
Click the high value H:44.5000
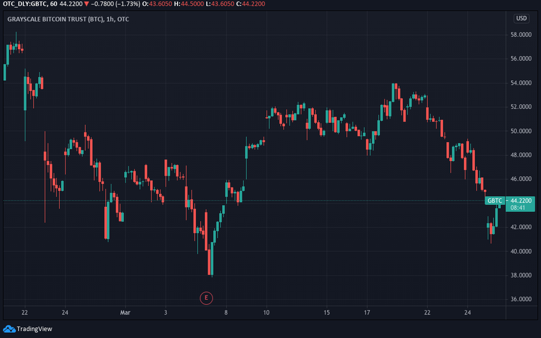pos(189,4)
